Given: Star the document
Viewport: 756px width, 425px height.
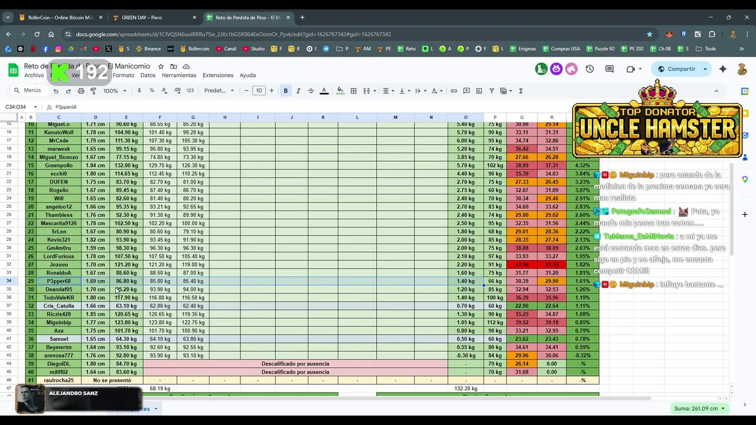Looking at the screenshot, I should (x=161, y=66).
